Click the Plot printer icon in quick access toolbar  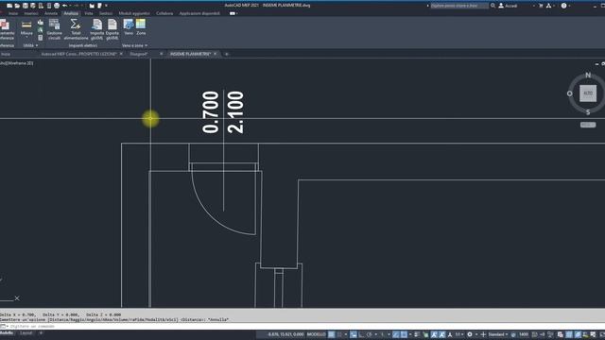click(57, 6)
